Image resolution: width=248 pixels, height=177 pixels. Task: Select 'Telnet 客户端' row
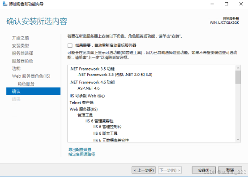(81, 102)
